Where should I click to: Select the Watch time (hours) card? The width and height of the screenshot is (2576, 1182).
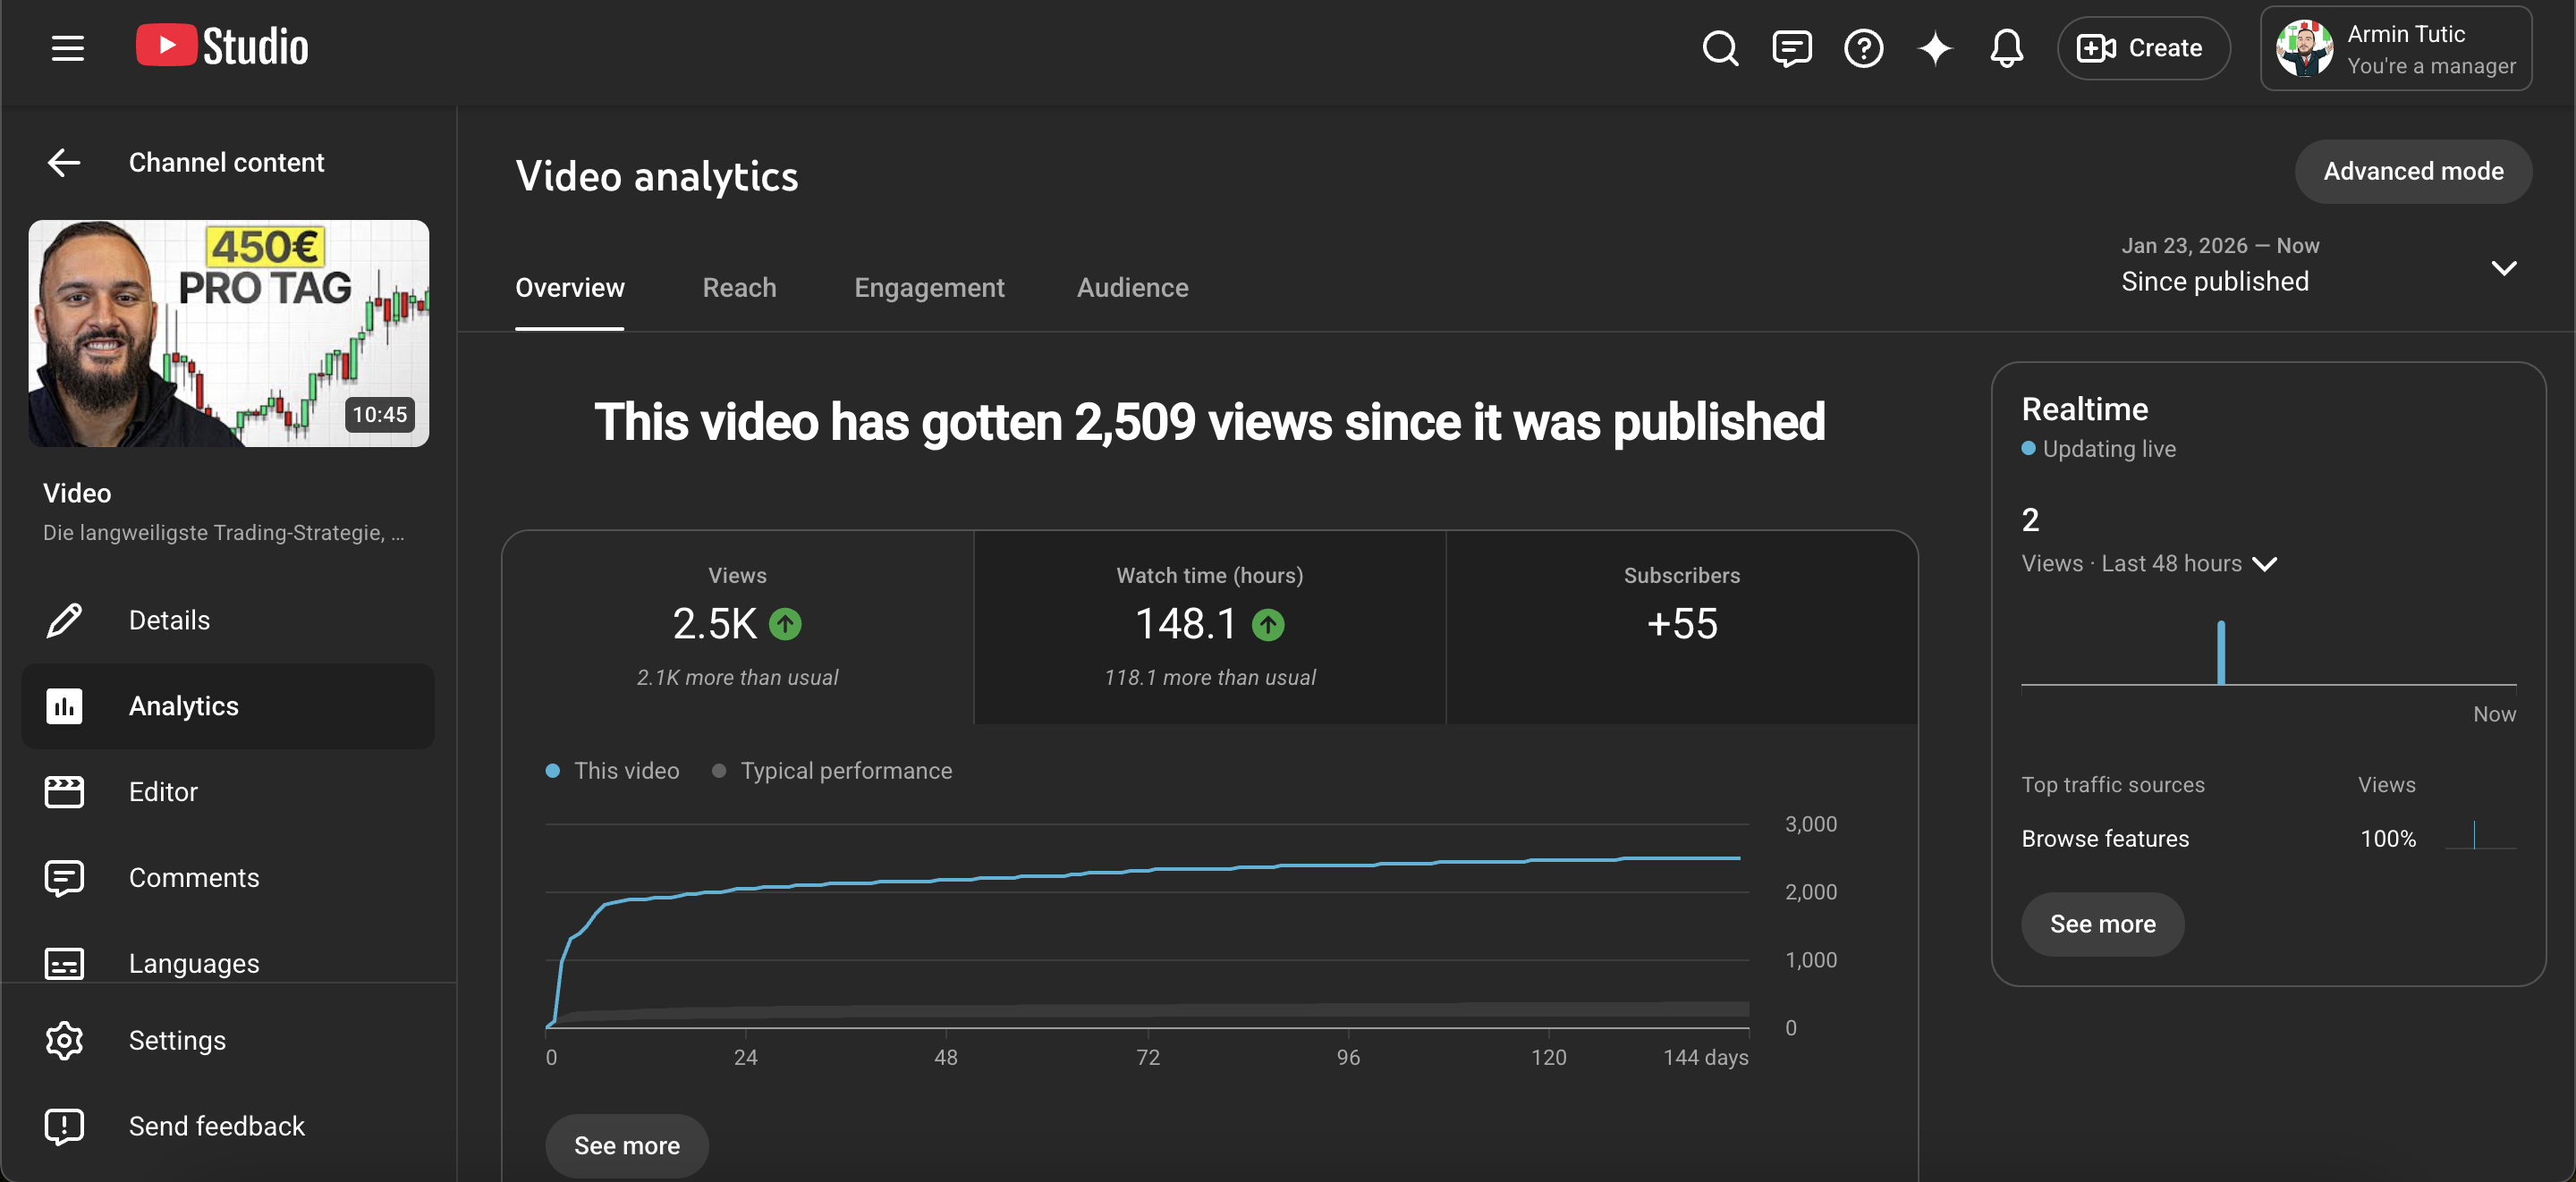(x=1210, y=627)
